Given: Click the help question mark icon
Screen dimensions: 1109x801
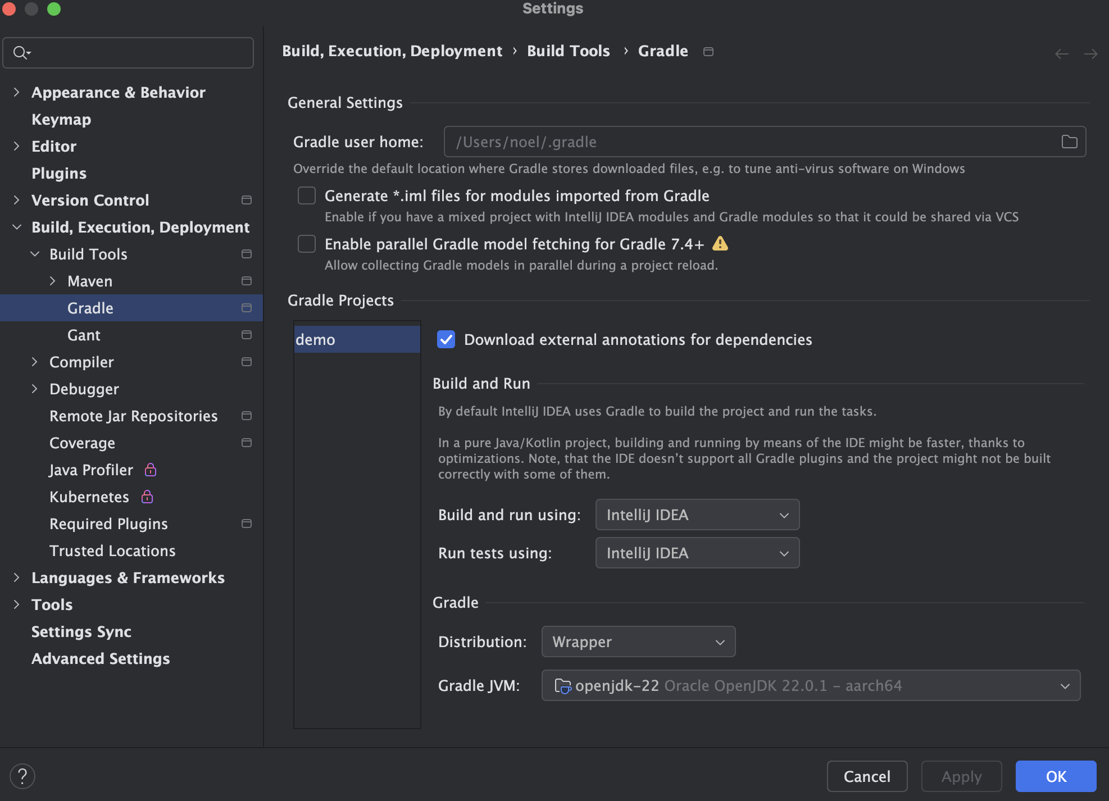Looking at the screenshot, I should pos(22,776).
